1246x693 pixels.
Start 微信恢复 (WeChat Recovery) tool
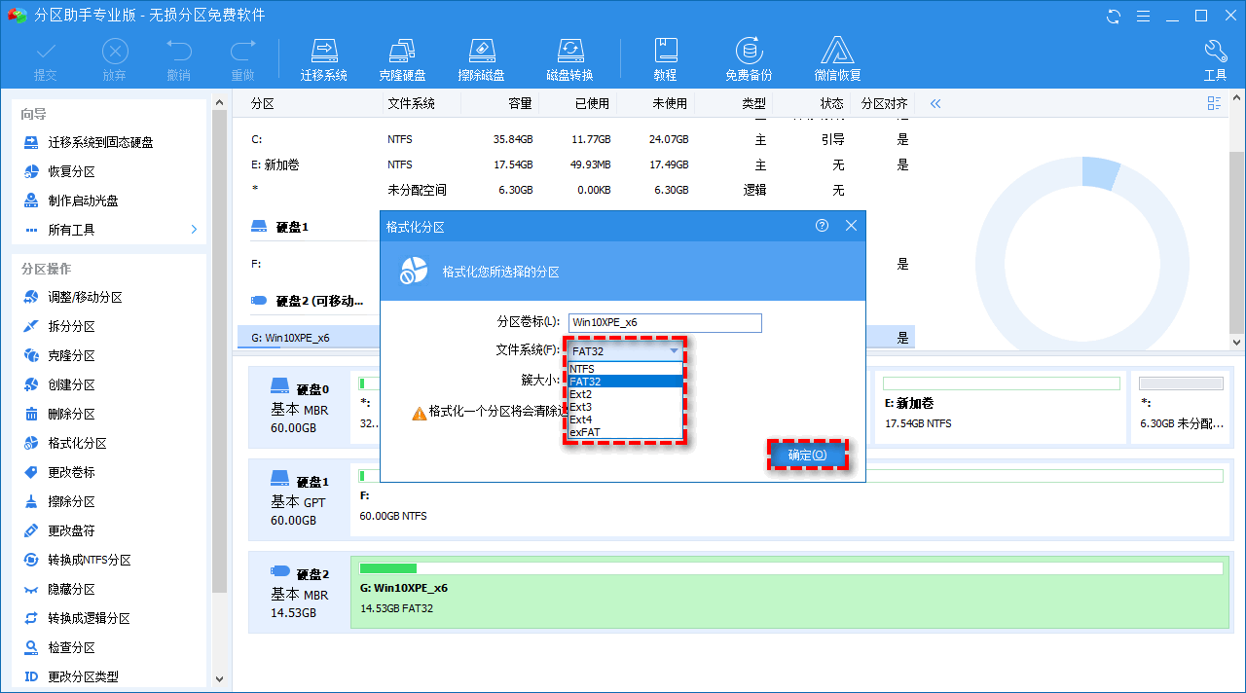pyautogui.click(x=837, y=55)
